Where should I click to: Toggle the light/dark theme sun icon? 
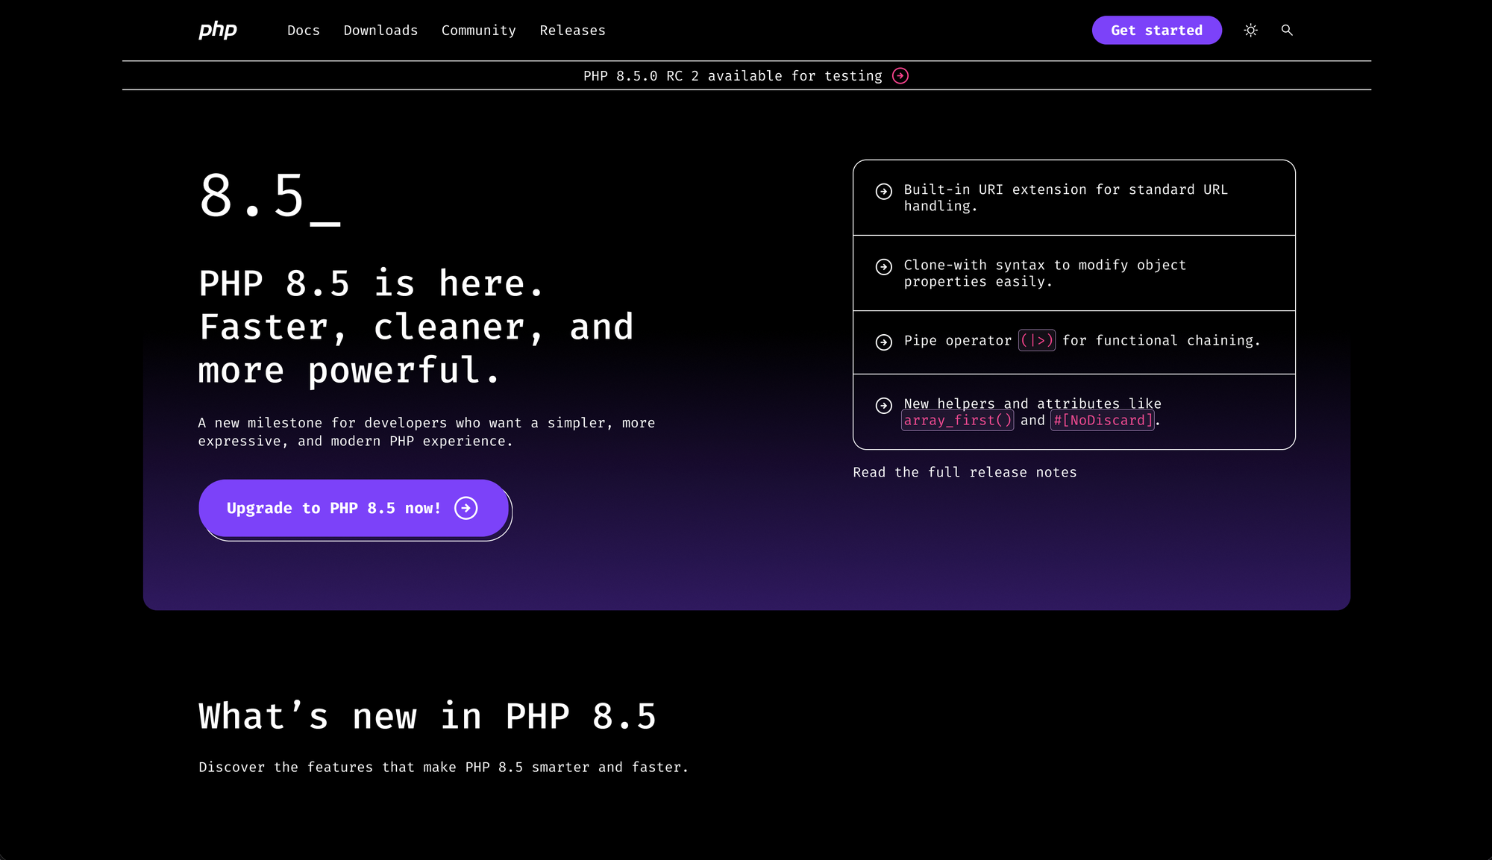[1251, 30]
